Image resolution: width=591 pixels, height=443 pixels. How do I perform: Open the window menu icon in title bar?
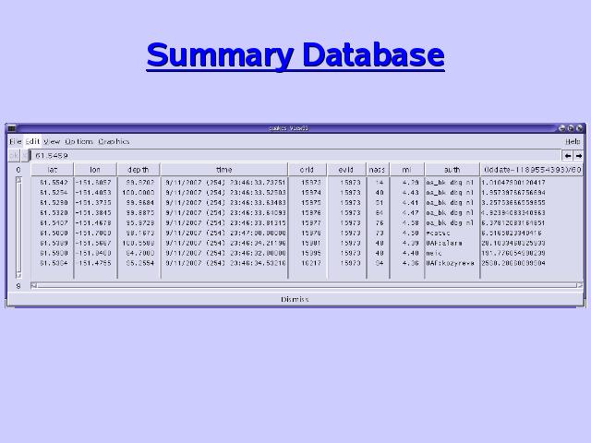pos(12,128)
